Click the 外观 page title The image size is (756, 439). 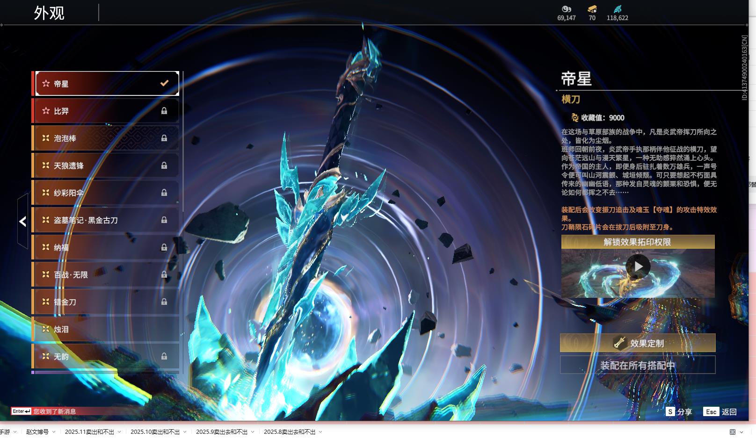tap(49, 13)
